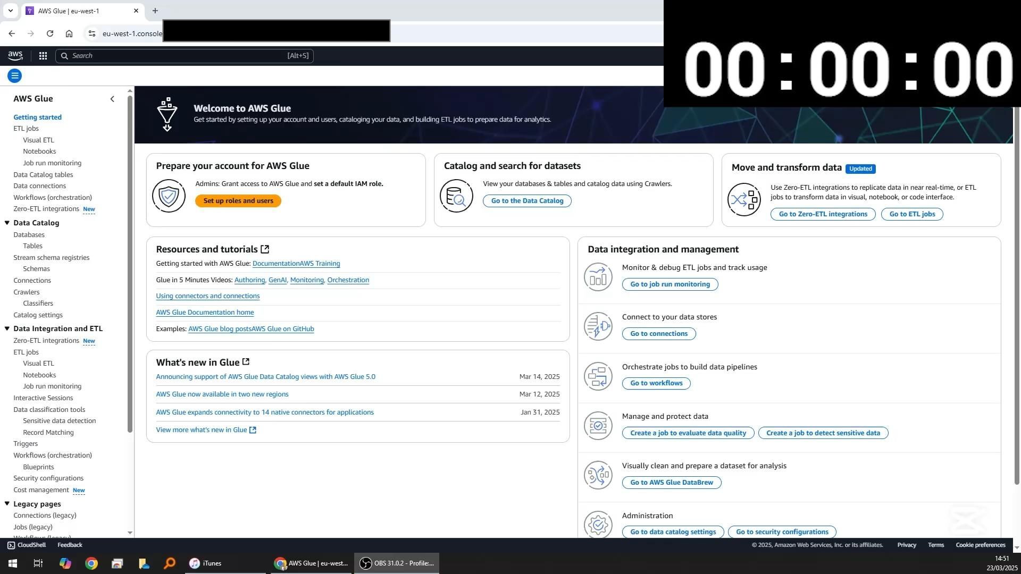Launch Chrome from the taskbar

pos(91,563)
